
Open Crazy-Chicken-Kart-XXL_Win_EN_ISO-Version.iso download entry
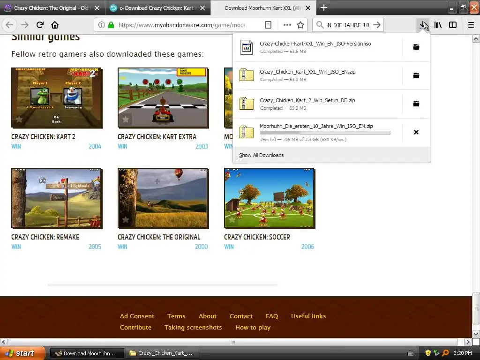[317, 47]
